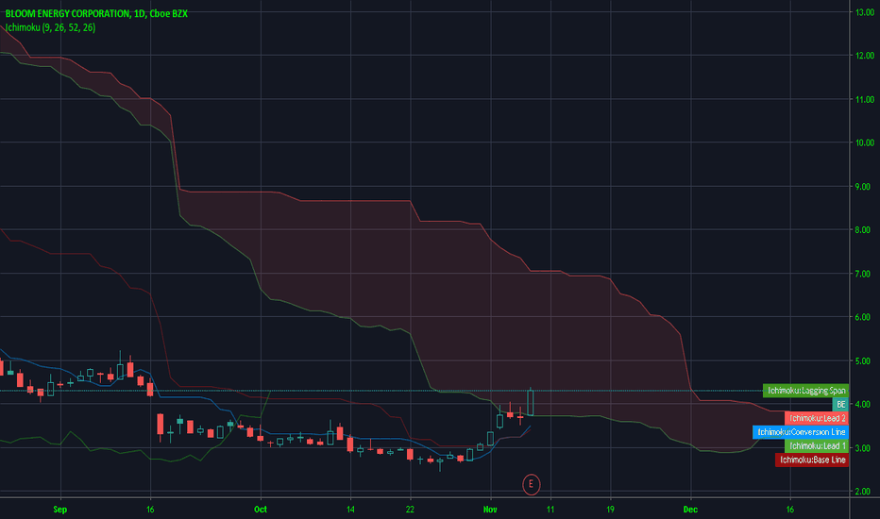Click the 12.00 price axis value

click(x=864, y=56)
